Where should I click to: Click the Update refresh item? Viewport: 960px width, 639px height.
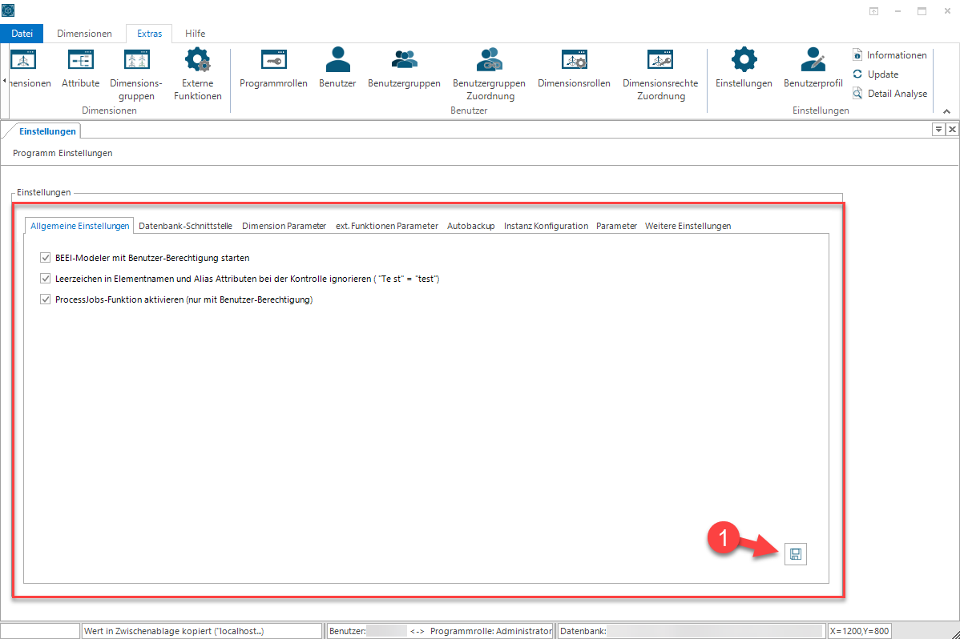[x=876, y=74]
